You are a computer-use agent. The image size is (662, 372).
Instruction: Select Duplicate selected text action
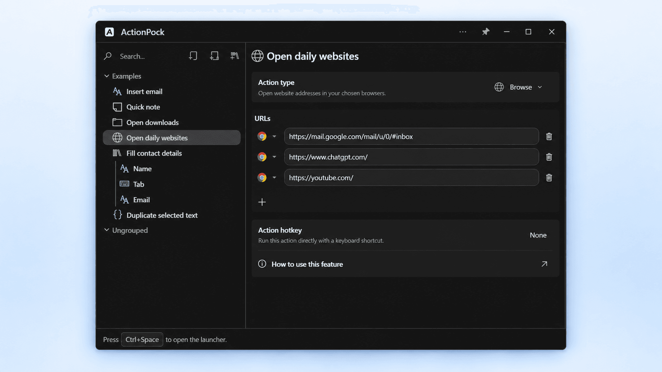[x=171, y=215]
